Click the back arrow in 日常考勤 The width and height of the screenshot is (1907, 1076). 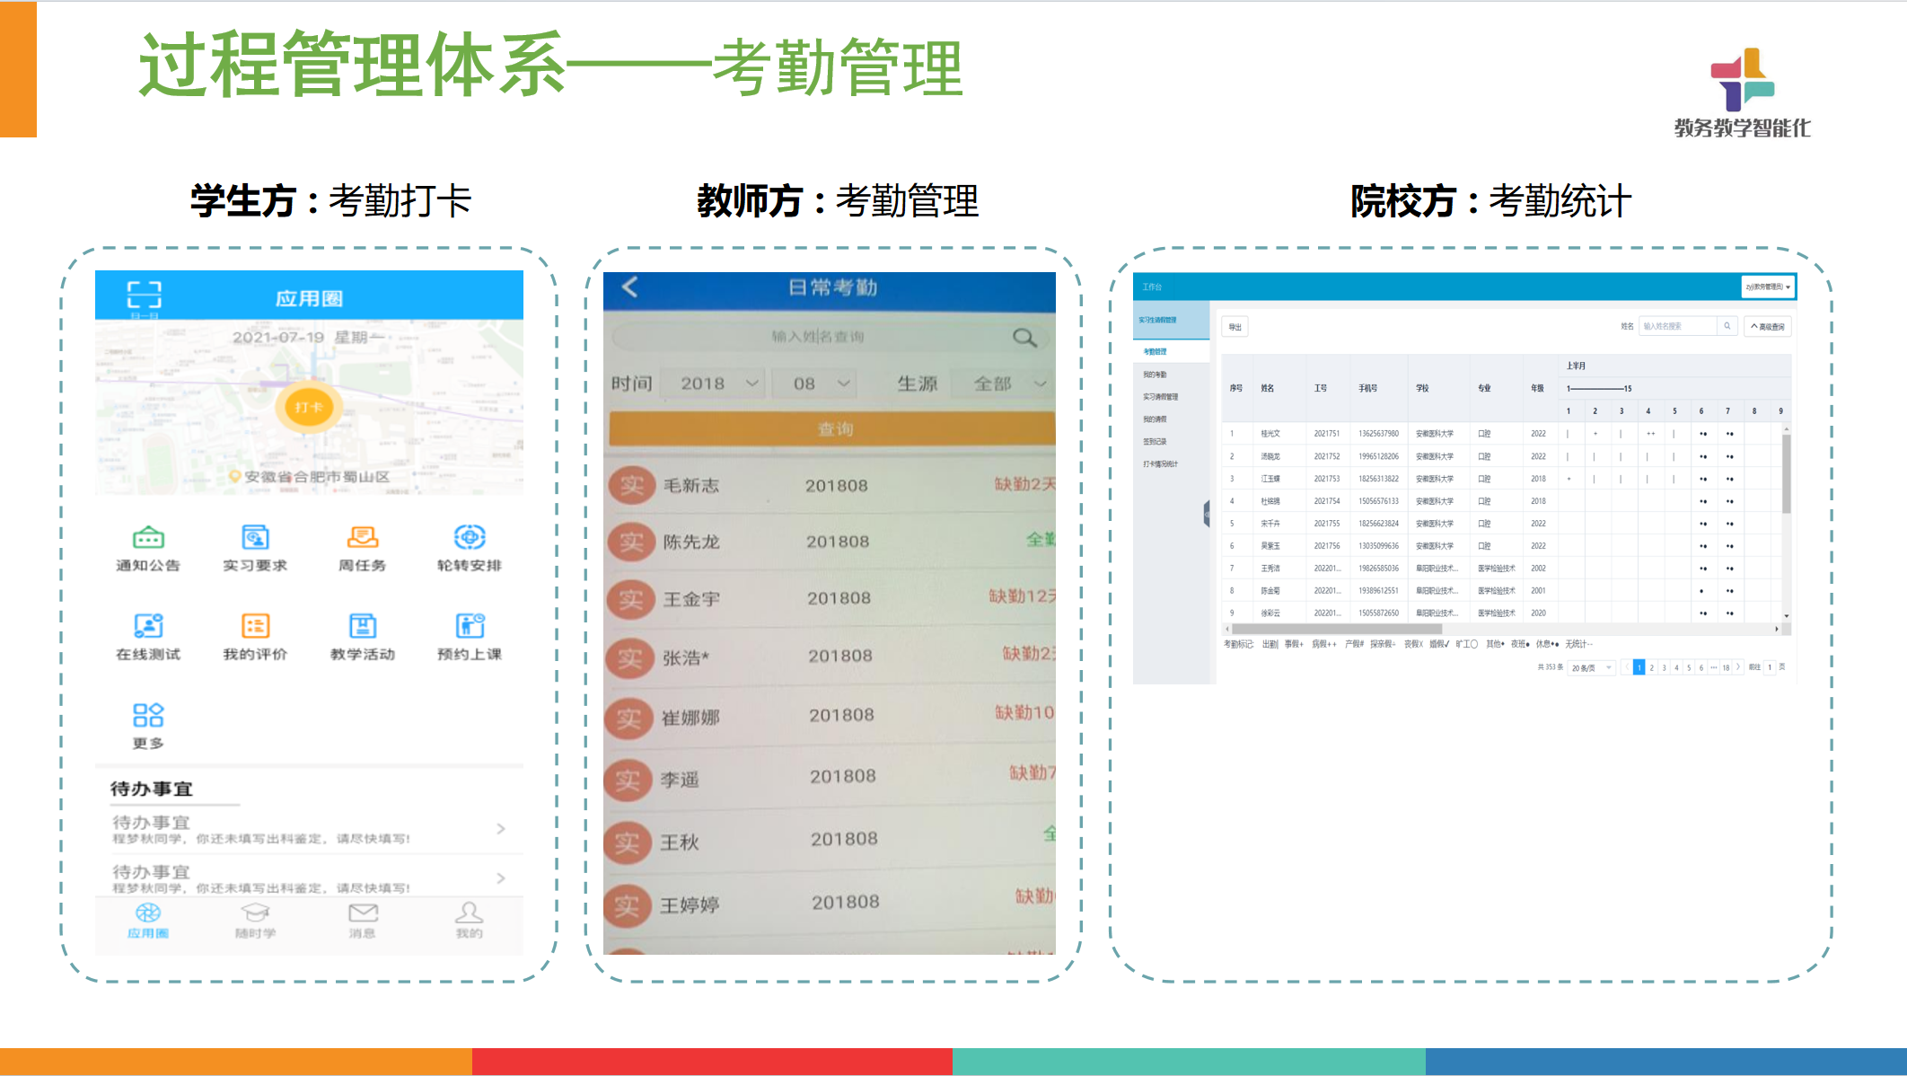point(629,287)
